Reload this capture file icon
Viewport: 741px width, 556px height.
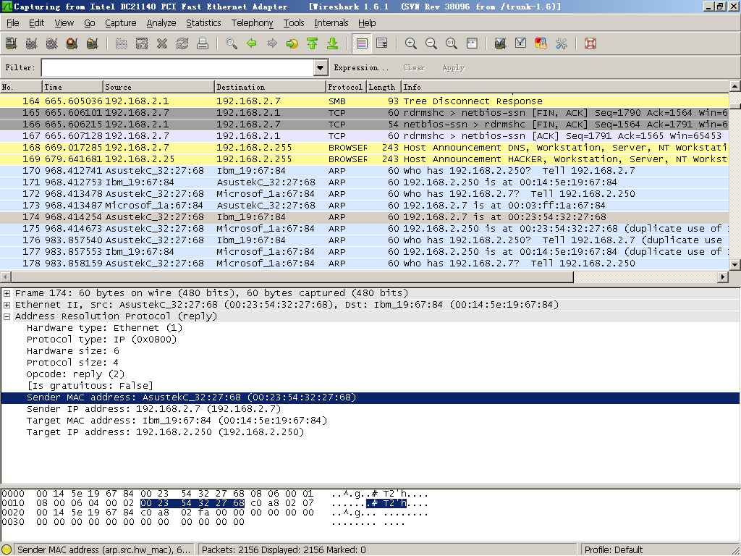pyautogui.click(x=182, y=44)
